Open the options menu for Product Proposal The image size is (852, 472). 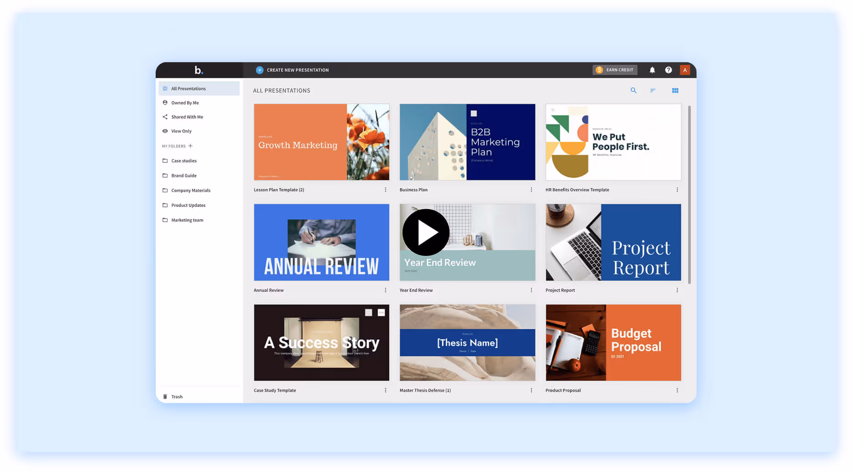(x=677, y=390)
